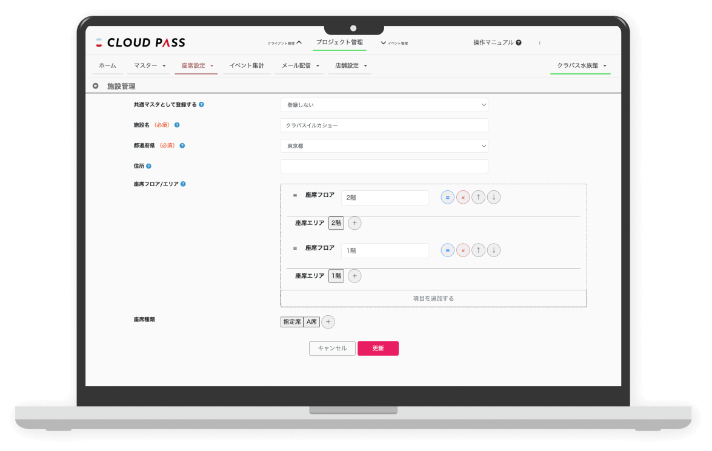The width and height of the screenshot is (712, 451).
Task: Switch to プロジェクト管理 tab
Action: click(x=339, y=42)
